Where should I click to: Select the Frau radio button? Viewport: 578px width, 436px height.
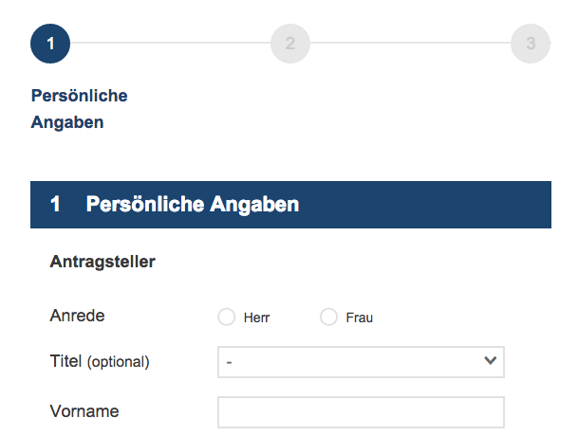(328, 318)
